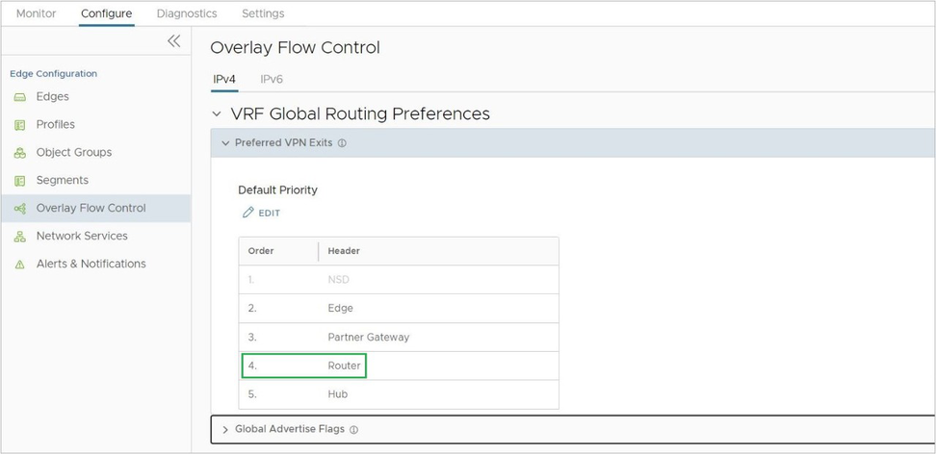936x454 pixels.
Task: Open the Settings top menu
Action: [263, 13]
